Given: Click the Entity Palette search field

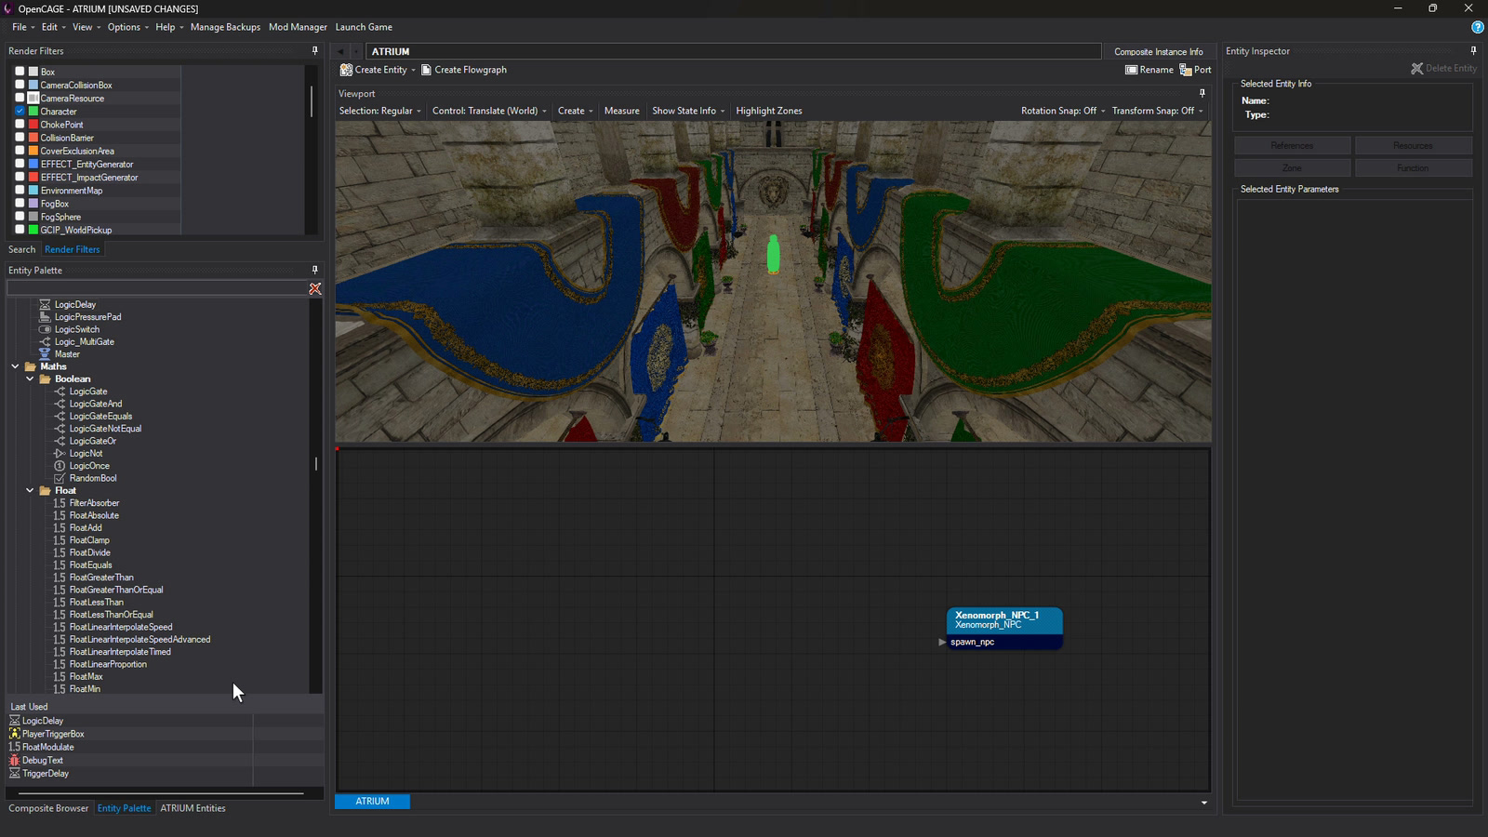Looking at the screenshot, I should pos(156,289).
